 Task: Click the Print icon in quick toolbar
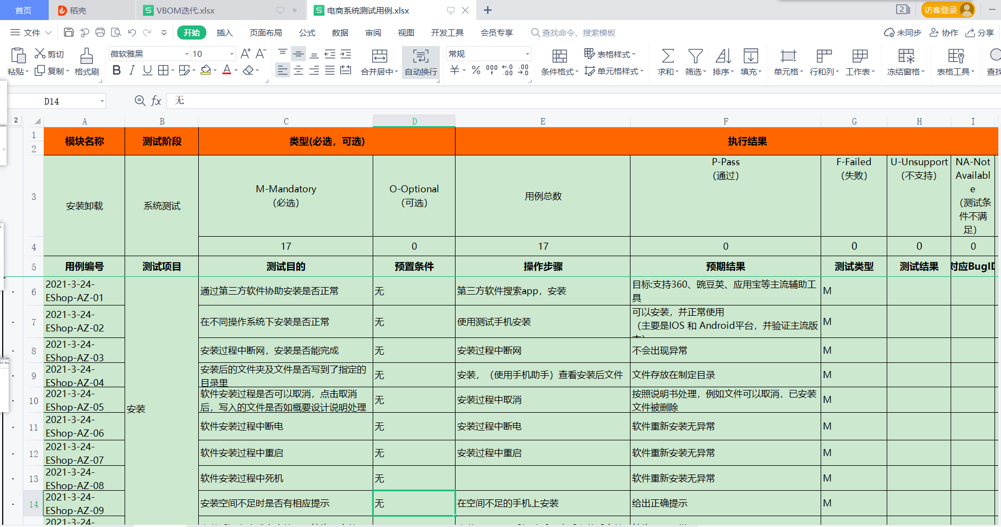tap(100, 32)
